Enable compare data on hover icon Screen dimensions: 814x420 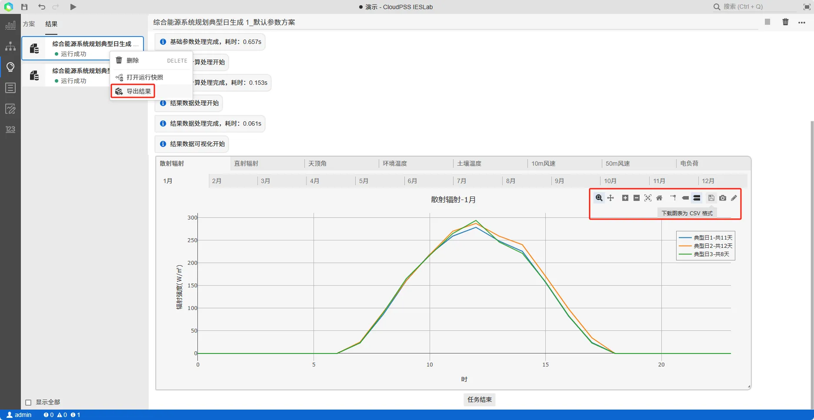(697, 198)
